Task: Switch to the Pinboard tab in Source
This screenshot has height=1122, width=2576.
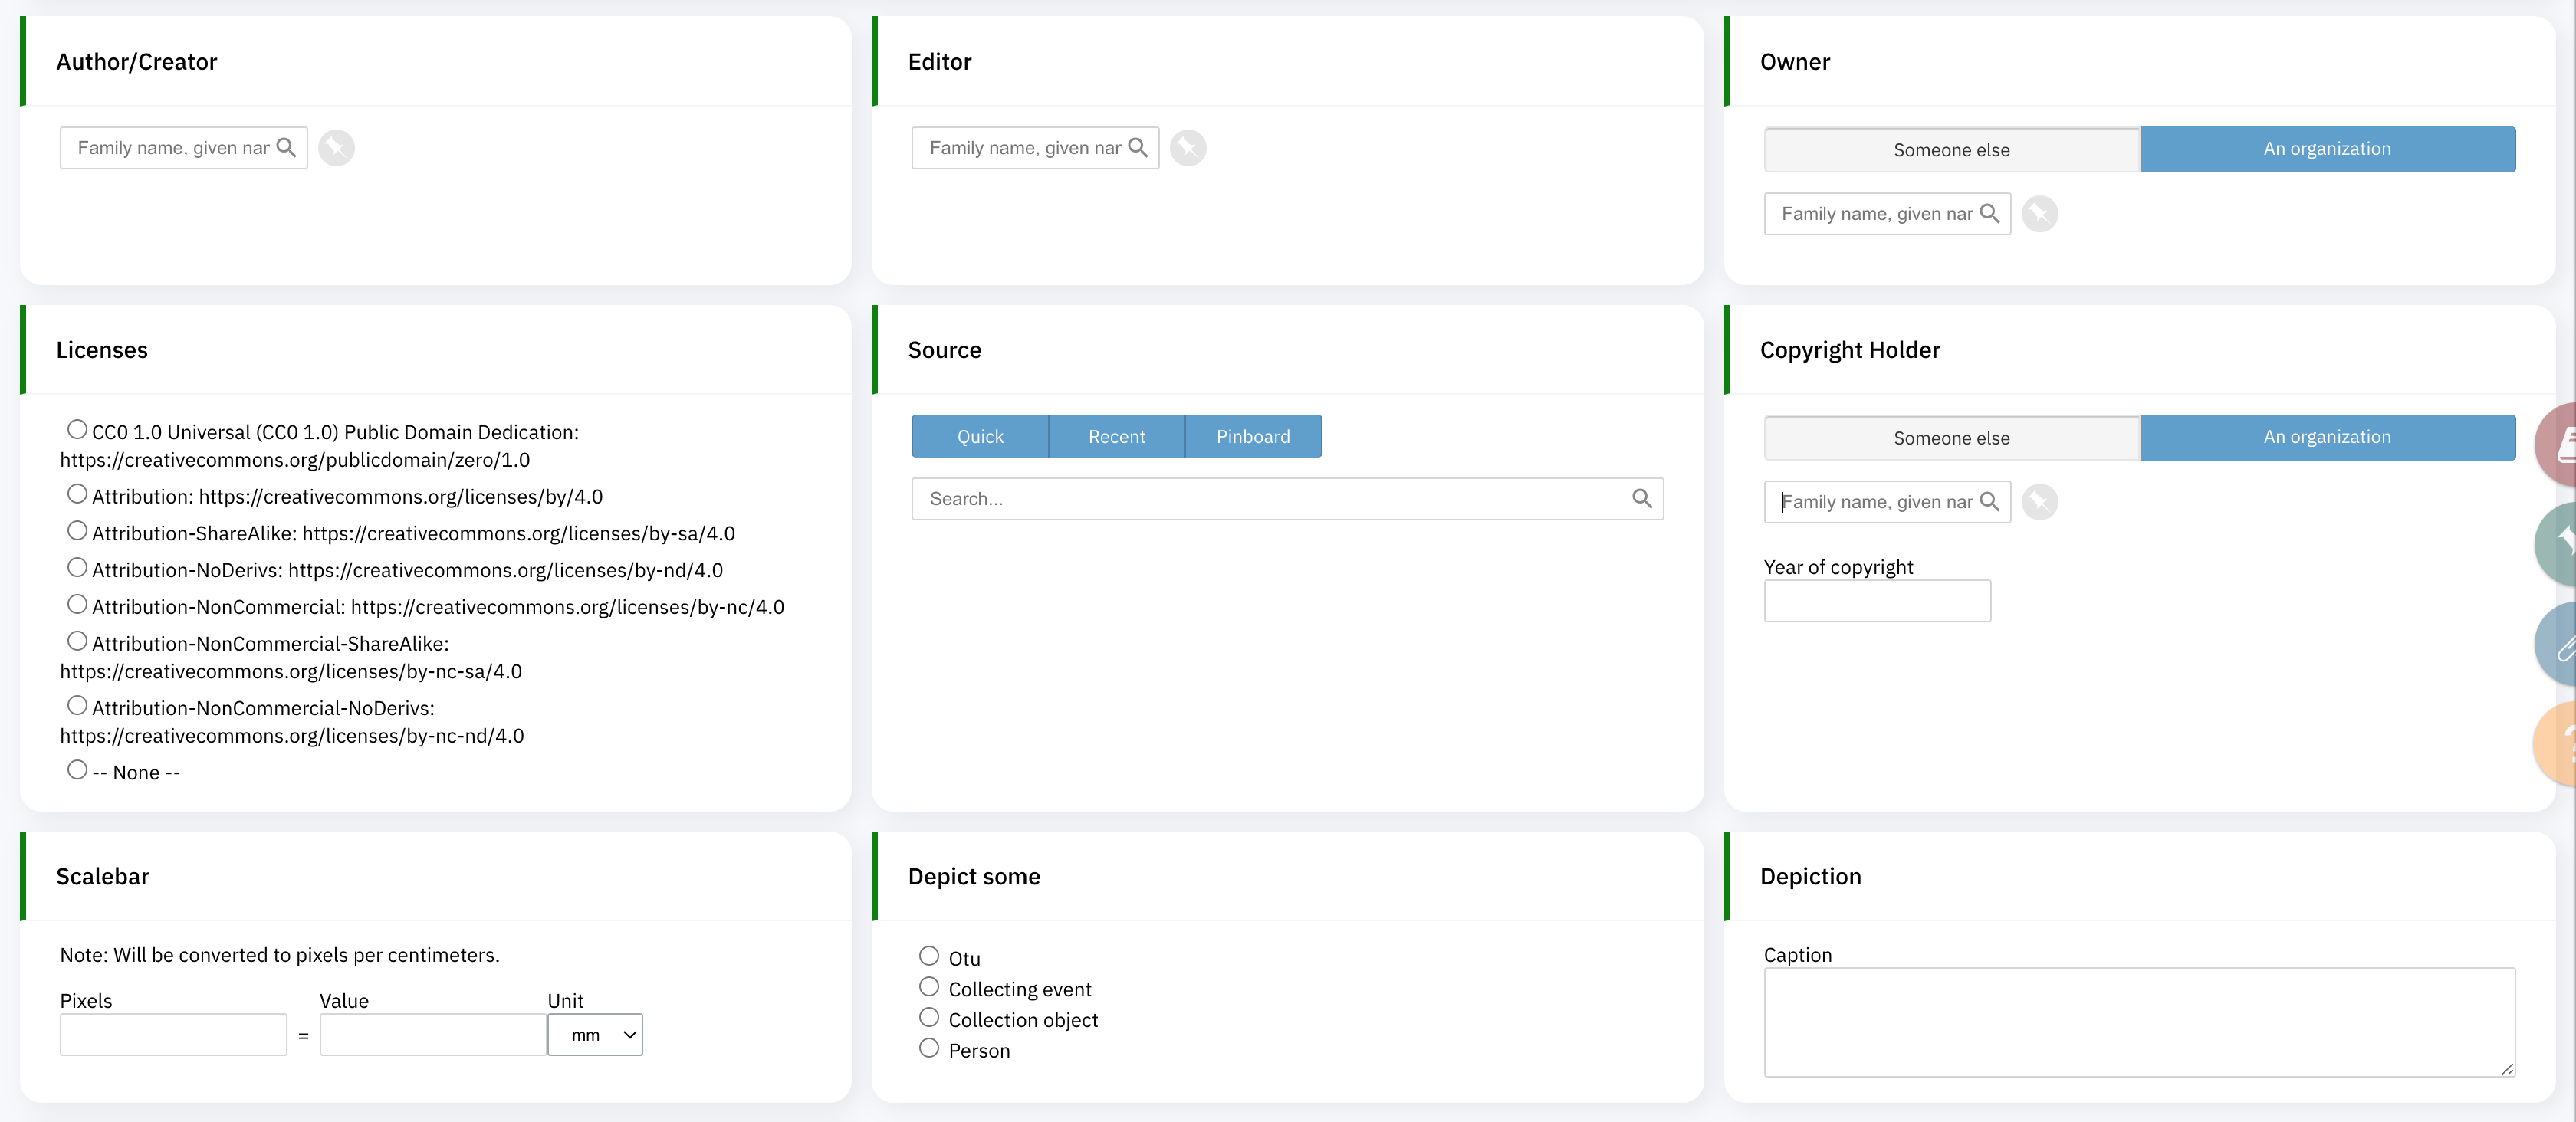Action: (x=1253, y=436)
